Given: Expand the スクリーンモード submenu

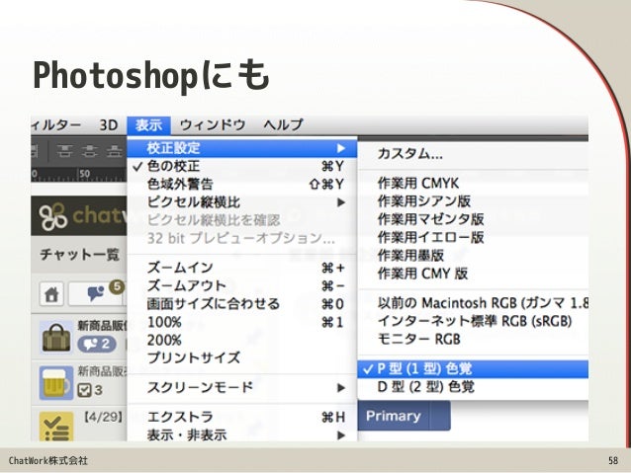Looking at the screenshot, I should coord(242,387).
